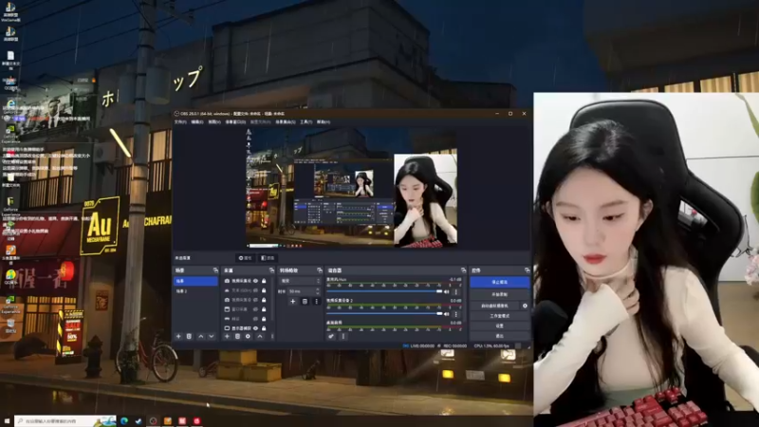
Task: Add a new scene with the plus icon
Action: tap(178, 336)
